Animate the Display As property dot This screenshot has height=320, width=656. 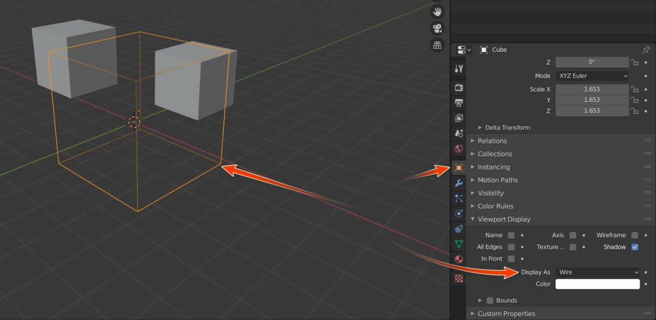[646, 272]
